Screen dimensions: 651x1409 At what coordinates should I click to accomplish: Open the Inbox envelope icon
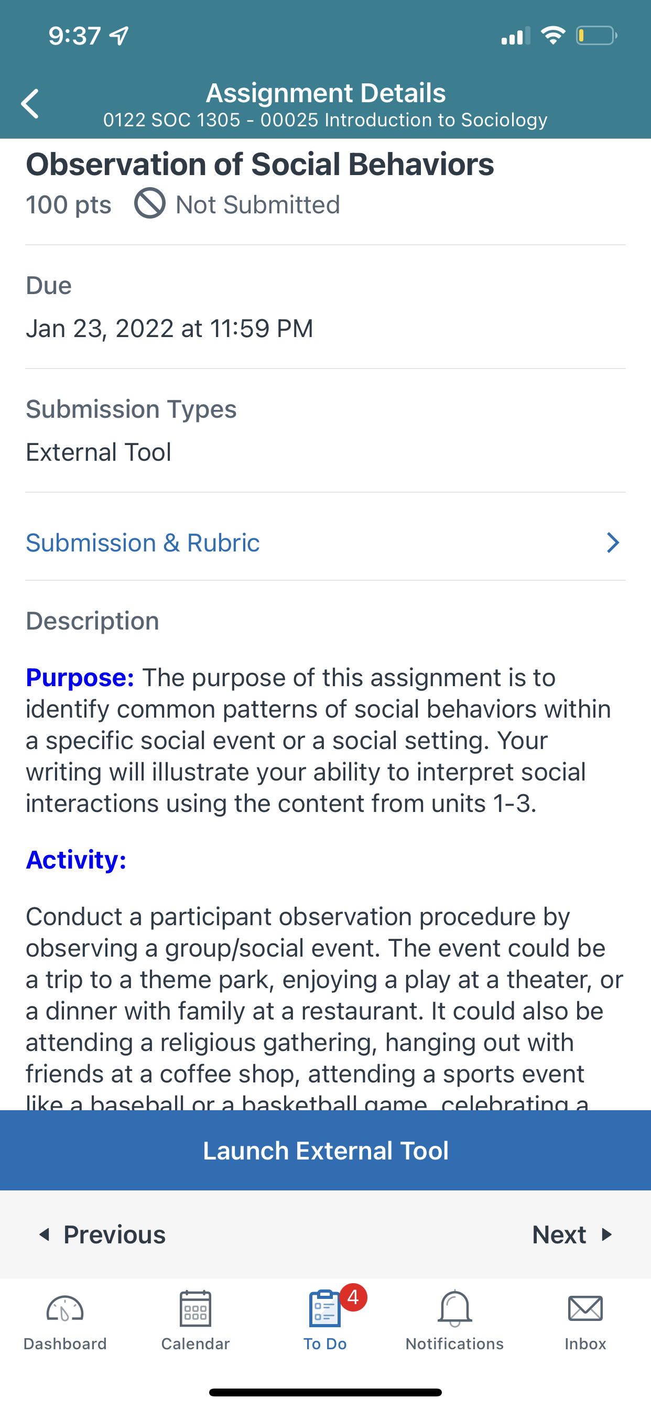pos(585,1308)
